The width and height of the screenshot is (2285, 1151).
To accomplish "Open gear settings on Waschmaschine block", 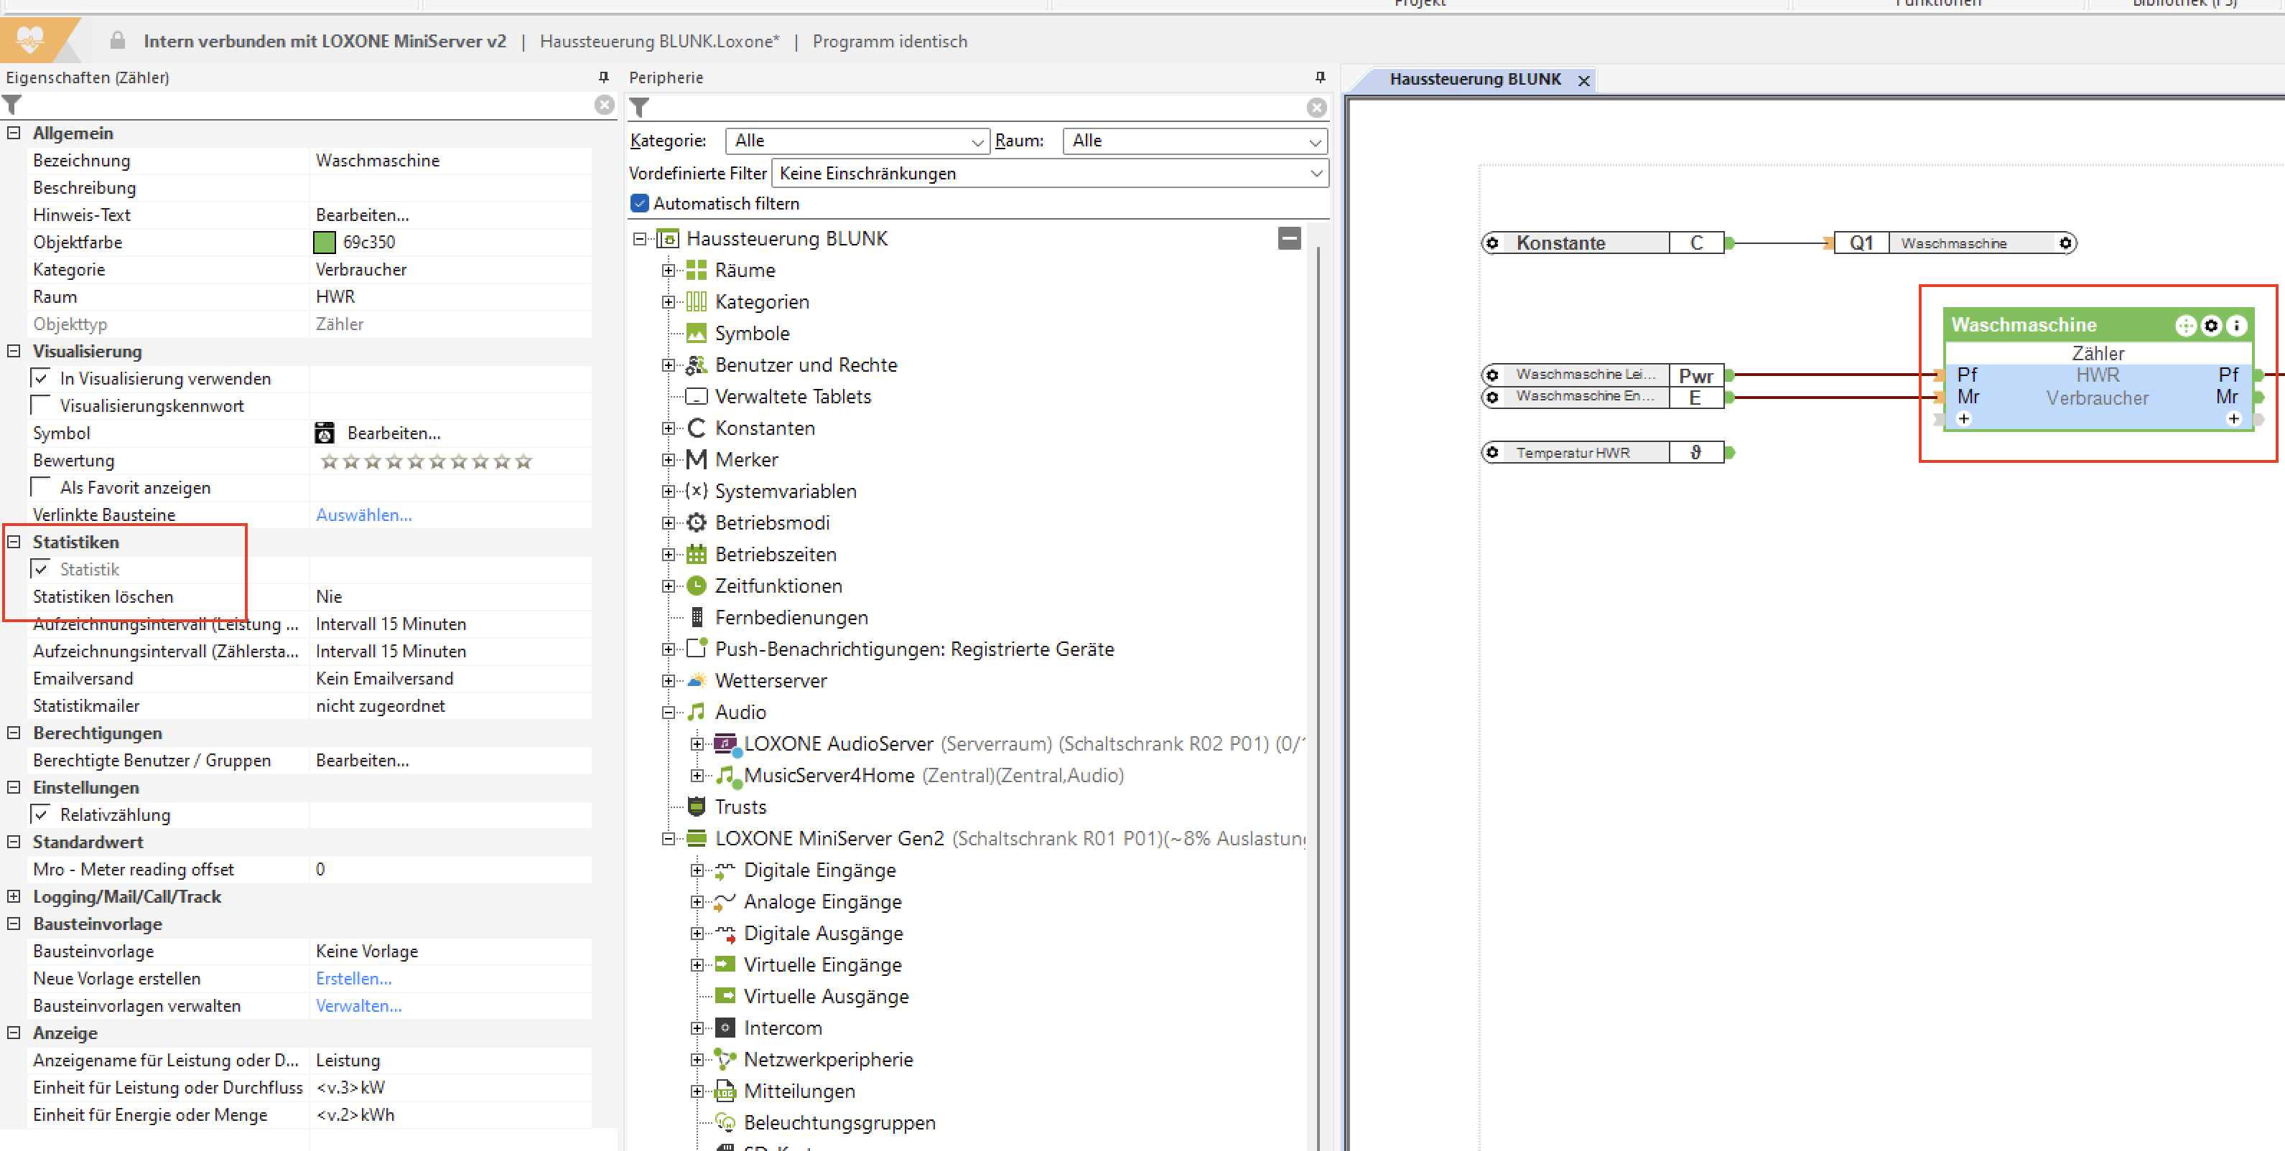I will point(2211,325).
